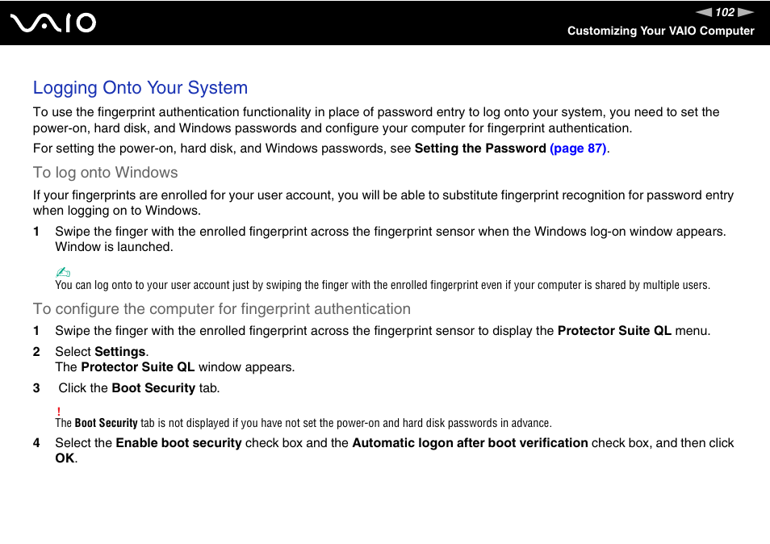Click the red exclamation warning mark
The height and width of the screenshot is (544, 770).
[x=58, y=412]
